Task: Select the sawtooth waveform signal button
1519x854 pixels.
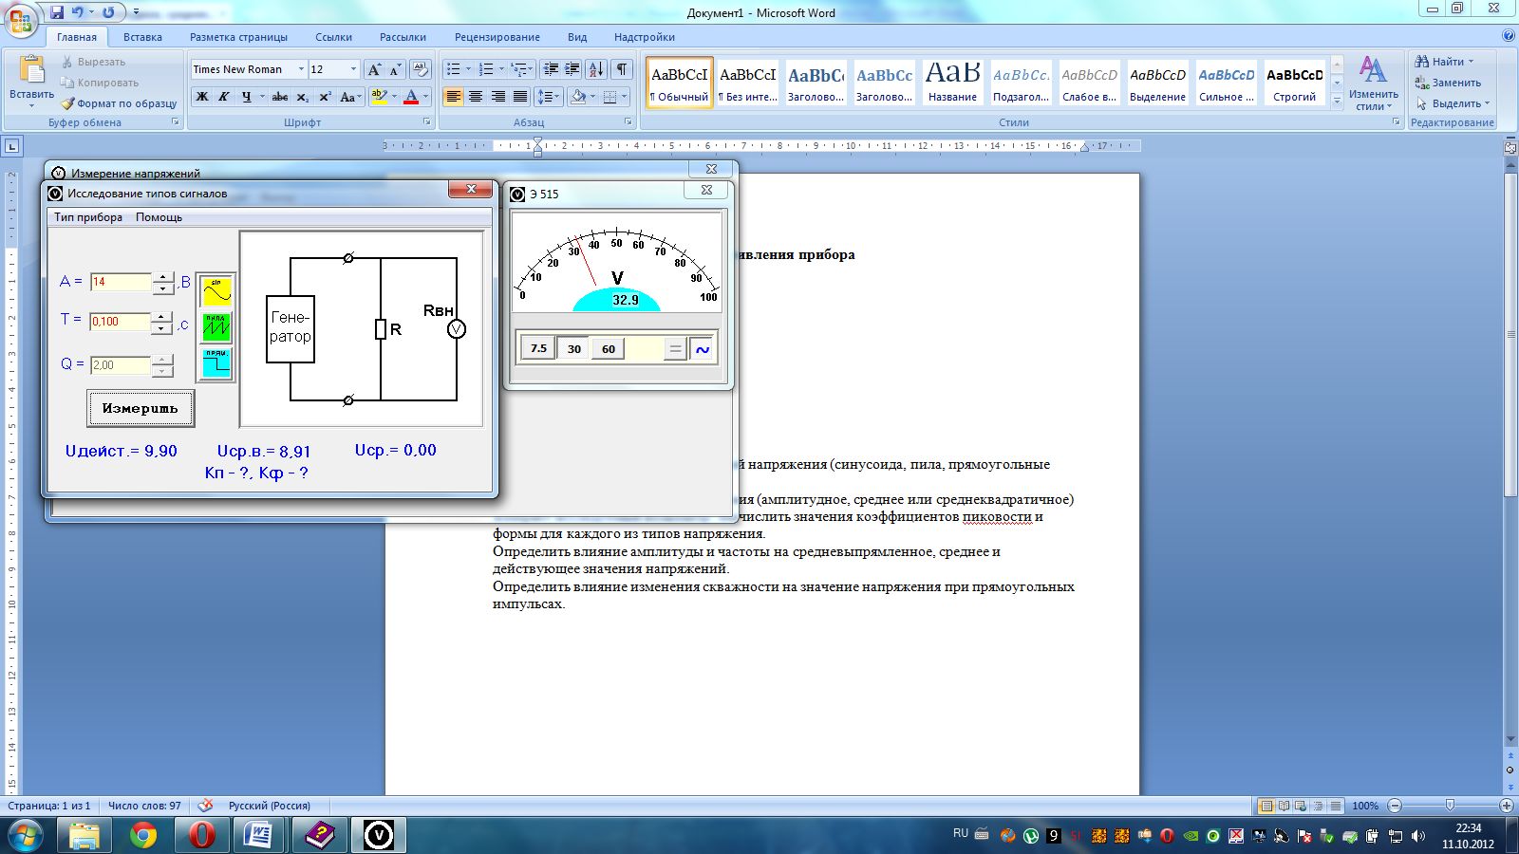Action: point(216,327)
